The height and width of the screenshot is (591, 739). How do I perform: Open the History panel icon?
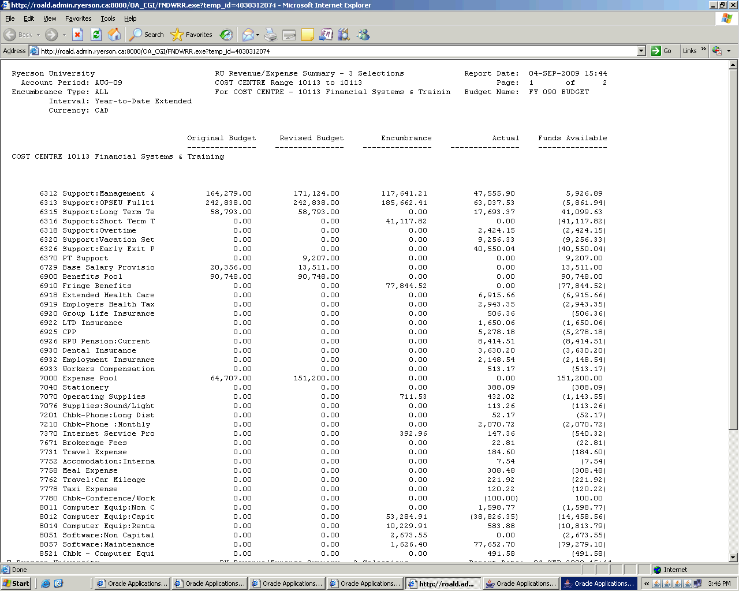coord(226,35)
